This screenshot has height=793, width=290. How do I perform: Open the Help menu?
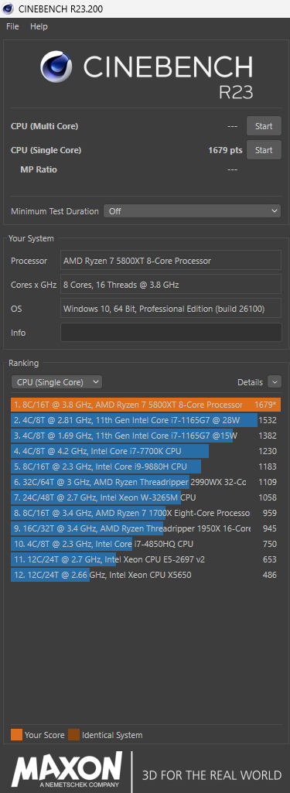pos(39,26)
